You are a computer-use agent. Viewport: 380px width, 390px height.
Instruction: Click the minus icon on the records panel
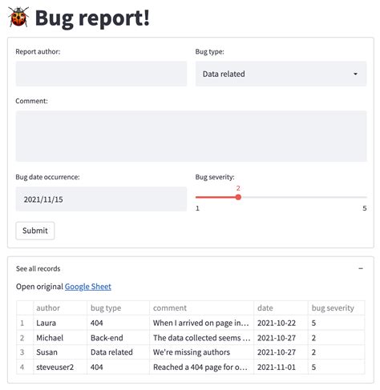pyautogui.click(x=361, y=268)
